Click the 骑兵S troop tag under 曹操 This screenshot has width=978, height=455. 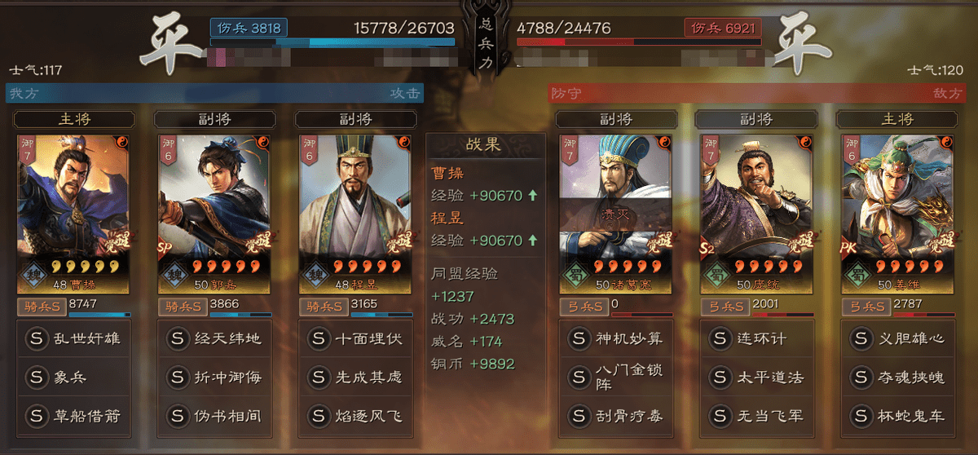click(x=41, y=307)
